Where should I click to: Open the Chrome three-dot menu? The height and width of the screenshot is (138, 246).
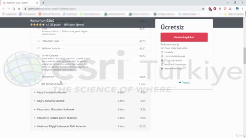coord(243,9)
